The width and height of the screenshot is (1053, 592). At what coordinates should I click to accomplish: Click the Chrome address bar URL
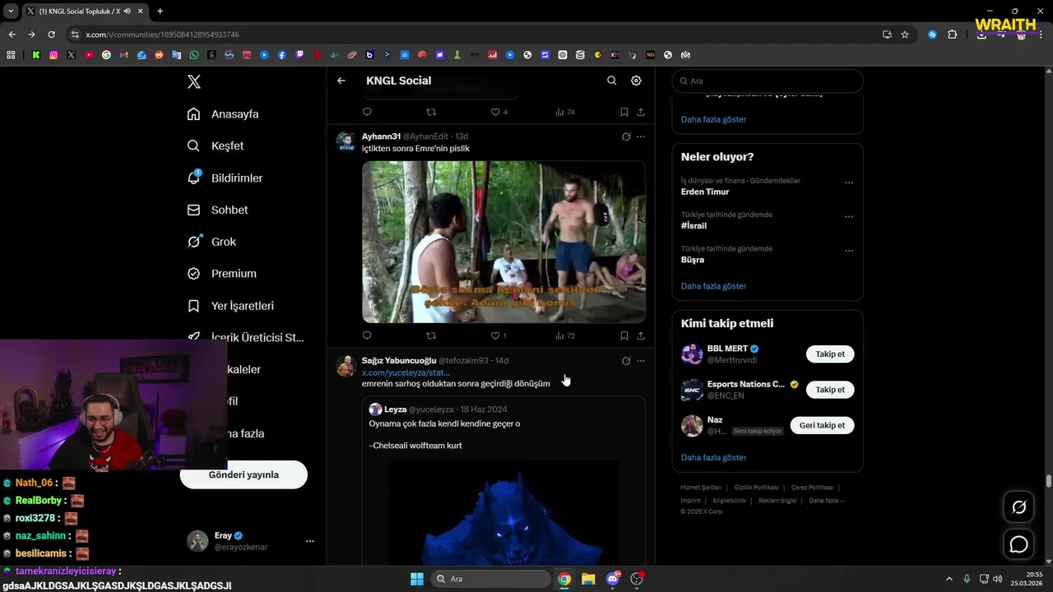(162, 35)
